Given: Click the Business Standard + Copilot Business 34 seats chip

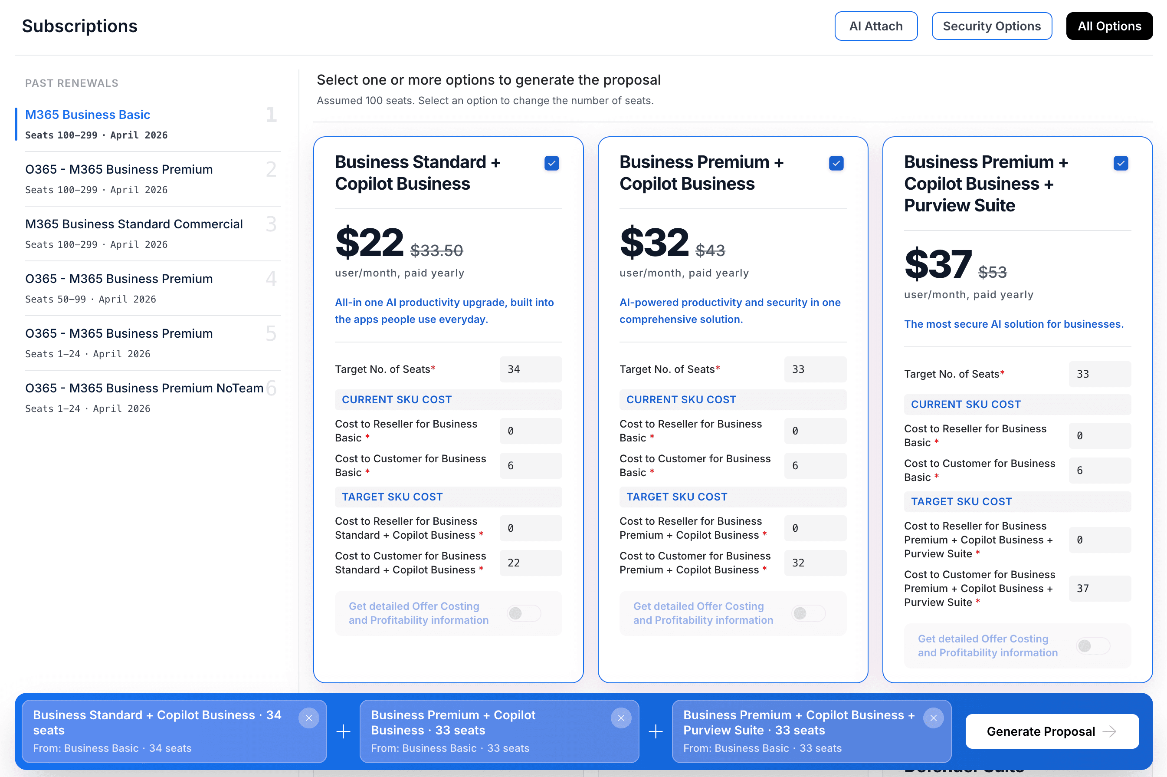Looking at the screenshot, I should click(x=174, y=731).
